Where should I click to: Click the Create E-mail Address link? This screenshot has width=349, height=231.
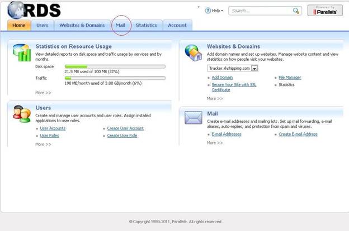pos(298,134)
